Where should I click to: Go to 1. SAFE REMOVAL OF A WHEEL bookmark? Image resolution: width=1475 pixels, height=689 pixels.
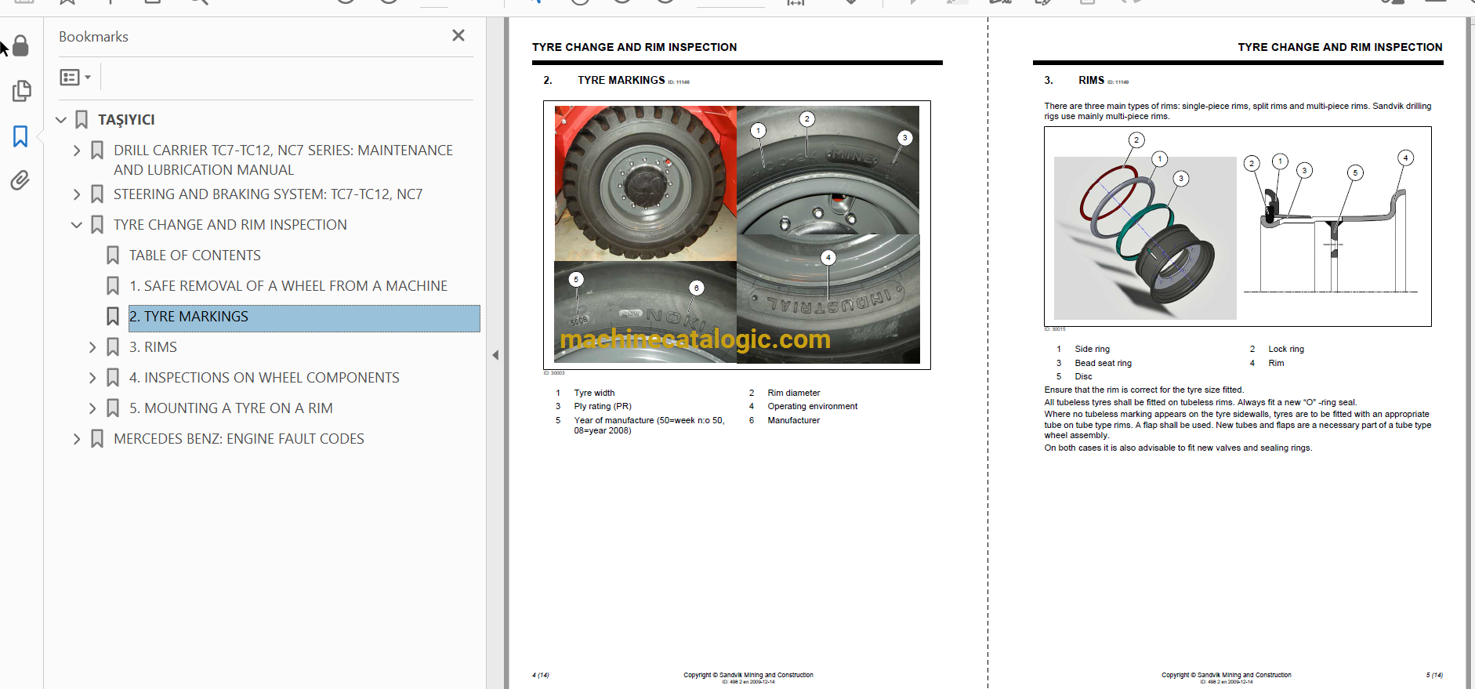click(x=288, y=286)
